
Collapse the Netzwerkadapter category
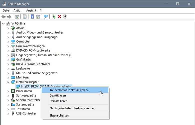click(x=8, y=82)
